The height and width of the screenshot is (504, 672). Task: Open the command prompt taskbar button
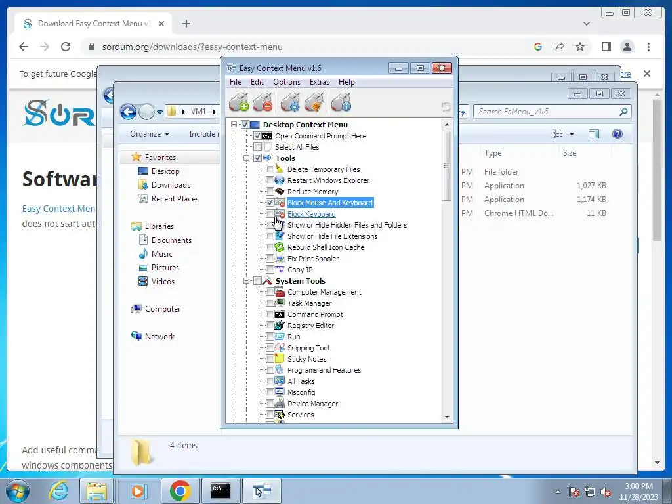pos(220,491)
